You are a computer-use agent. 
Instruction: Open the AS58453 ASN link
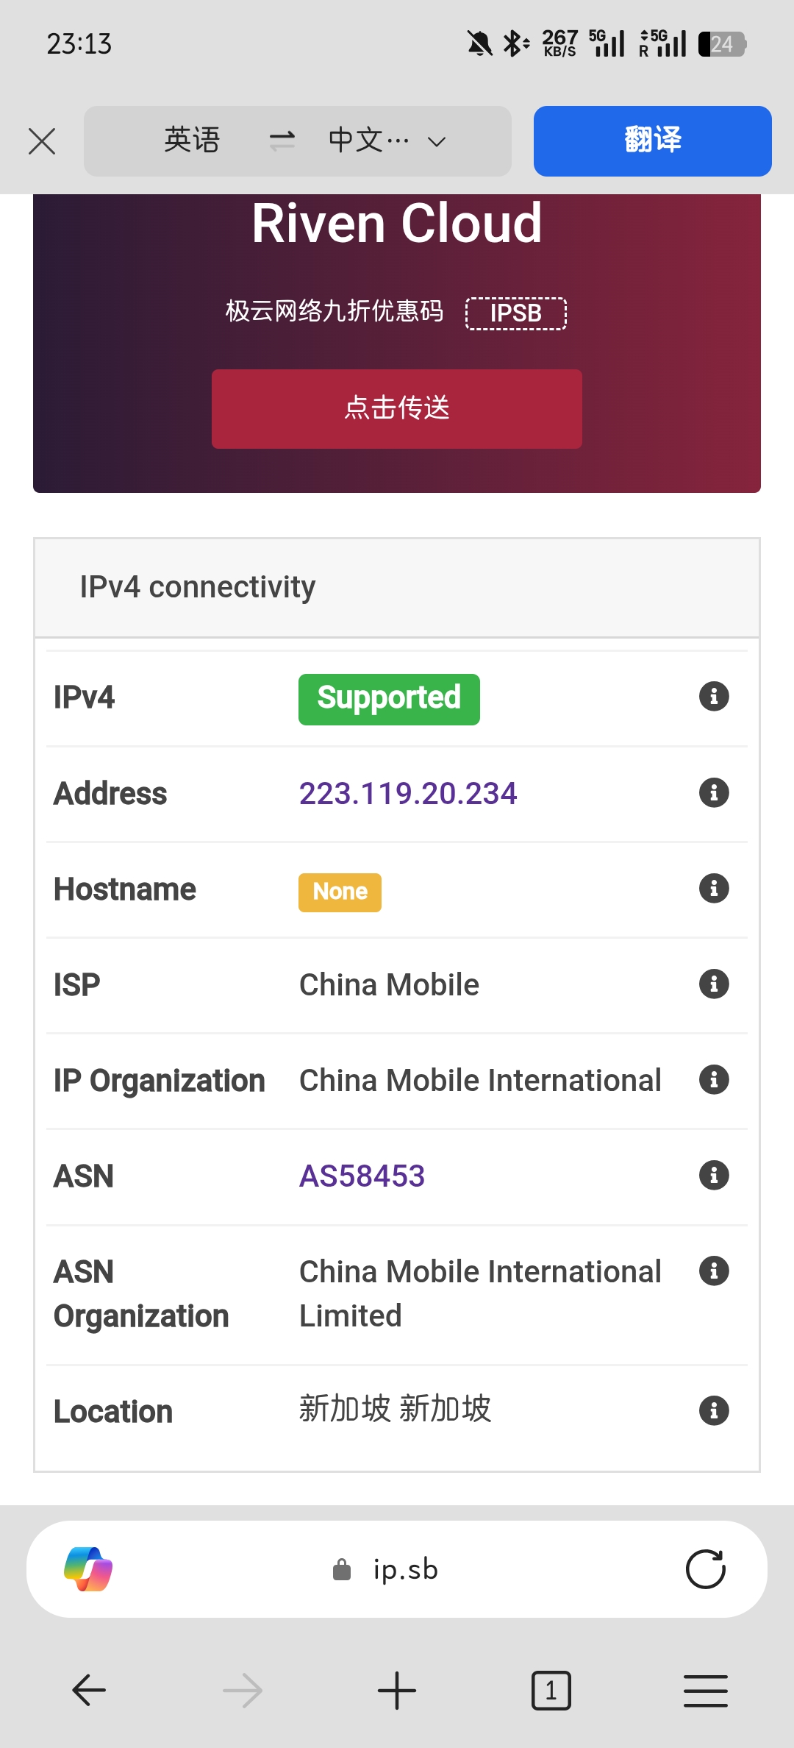(362, 1176)
